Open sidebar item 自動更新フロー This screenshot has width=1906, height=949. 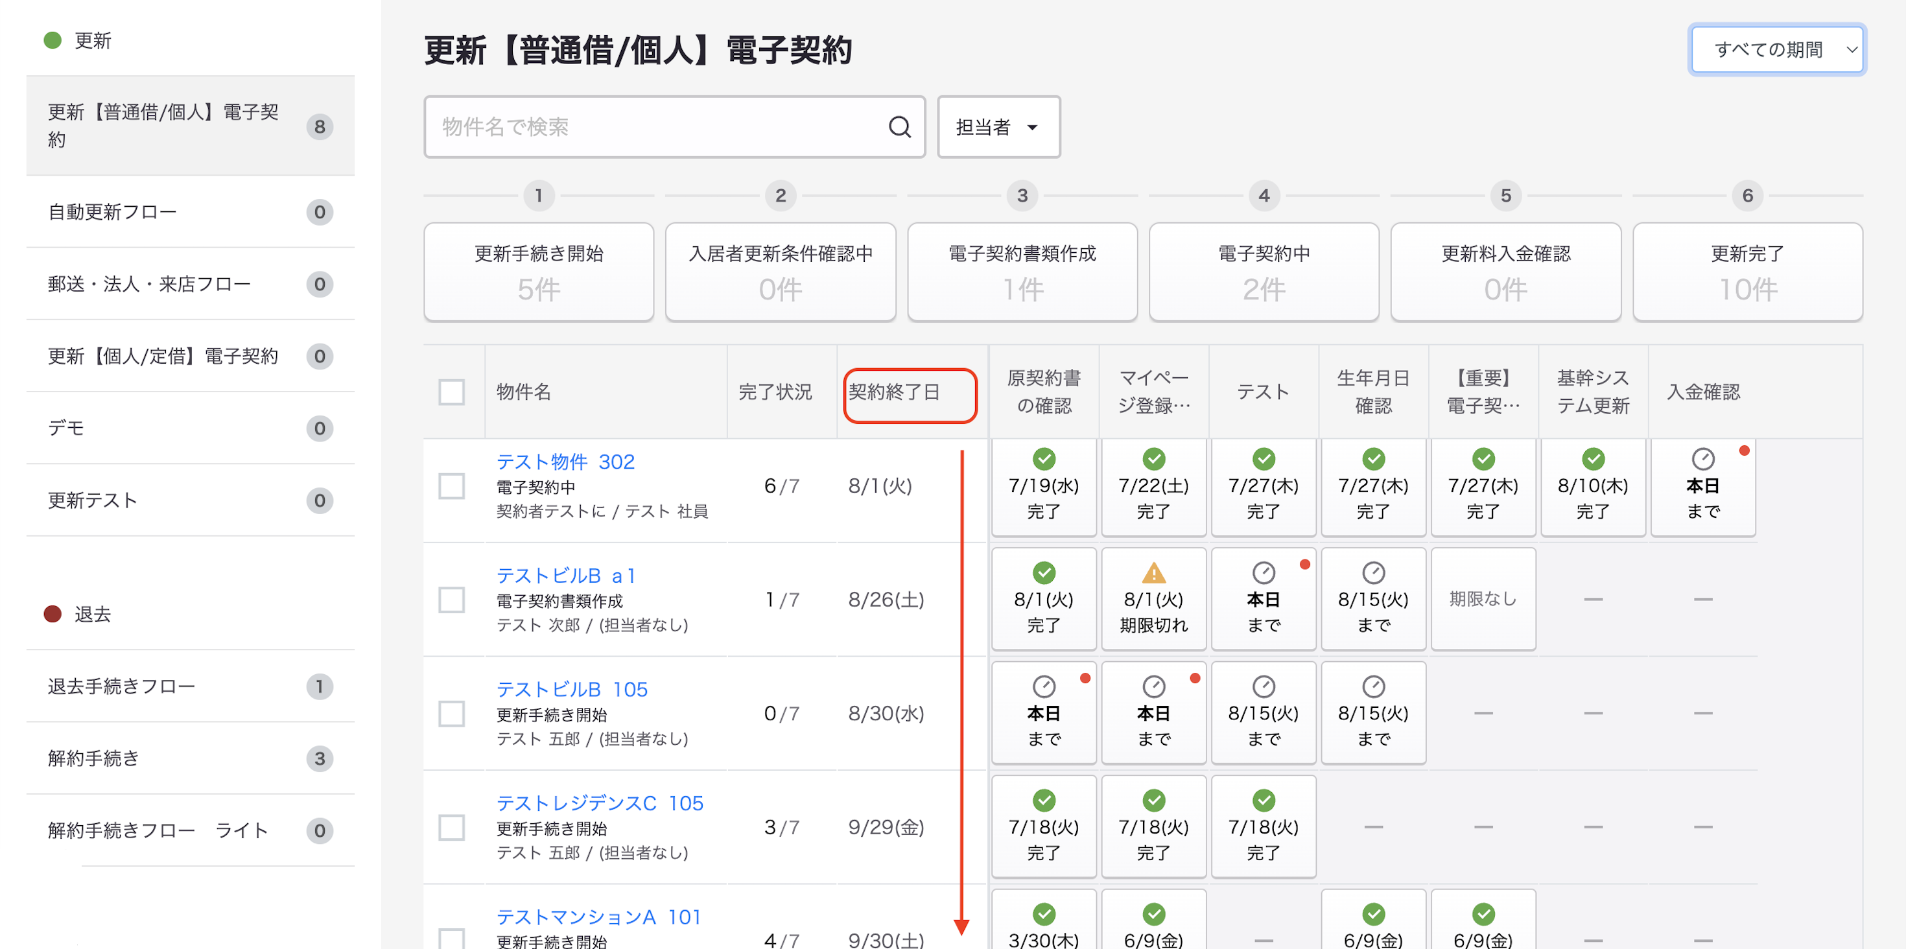coord(190,212)
